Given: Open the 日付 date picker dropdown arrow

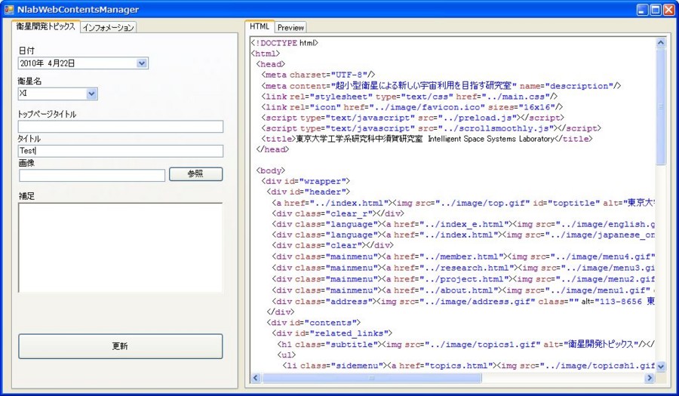Looking at the screenshot, I should (x=142, y=63).
